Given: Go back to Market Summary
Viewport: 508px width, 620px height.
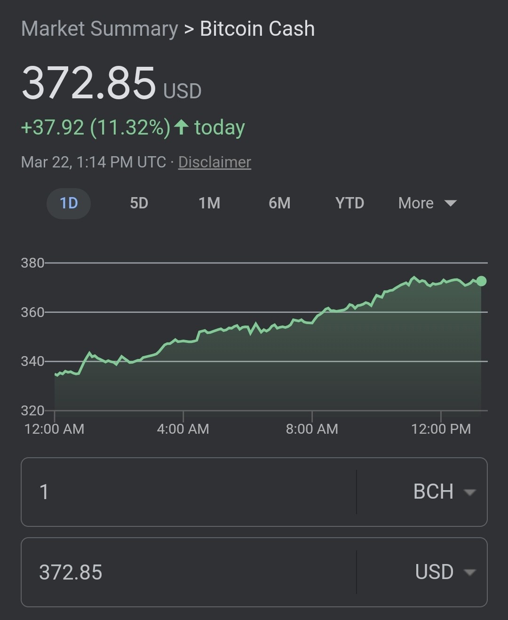Looking at the screenshot, I should point(100,29).
